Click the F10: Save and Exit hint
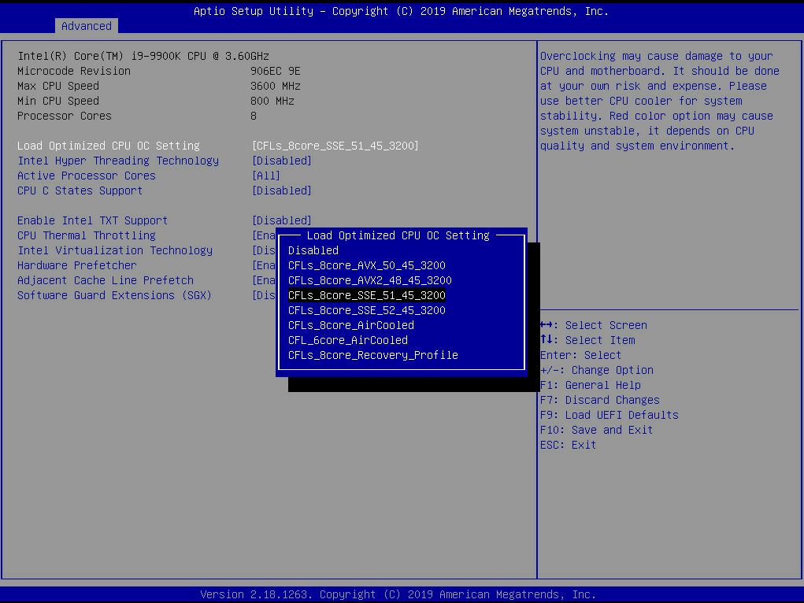The width and height of the screenshot is (804, 603). tap(596, 430)
